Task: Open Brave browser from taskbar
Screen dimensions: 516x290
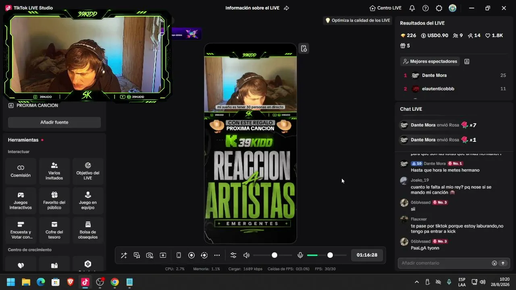Action: click(70, 282)
